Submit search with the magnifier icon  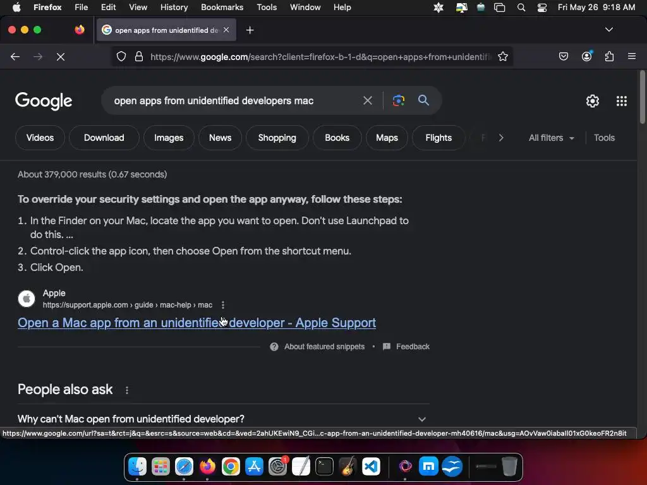pyautogui.click(x=423, y=100)
